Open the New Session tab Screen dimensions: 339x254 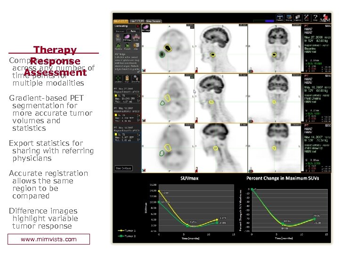pyautogui.click(x=153, y=21)
